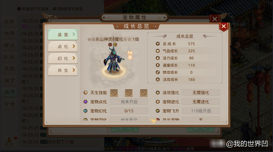Click the 无需进化 button for 宠物进化
The image size is (273, 152).
click(x=201, y=102)
